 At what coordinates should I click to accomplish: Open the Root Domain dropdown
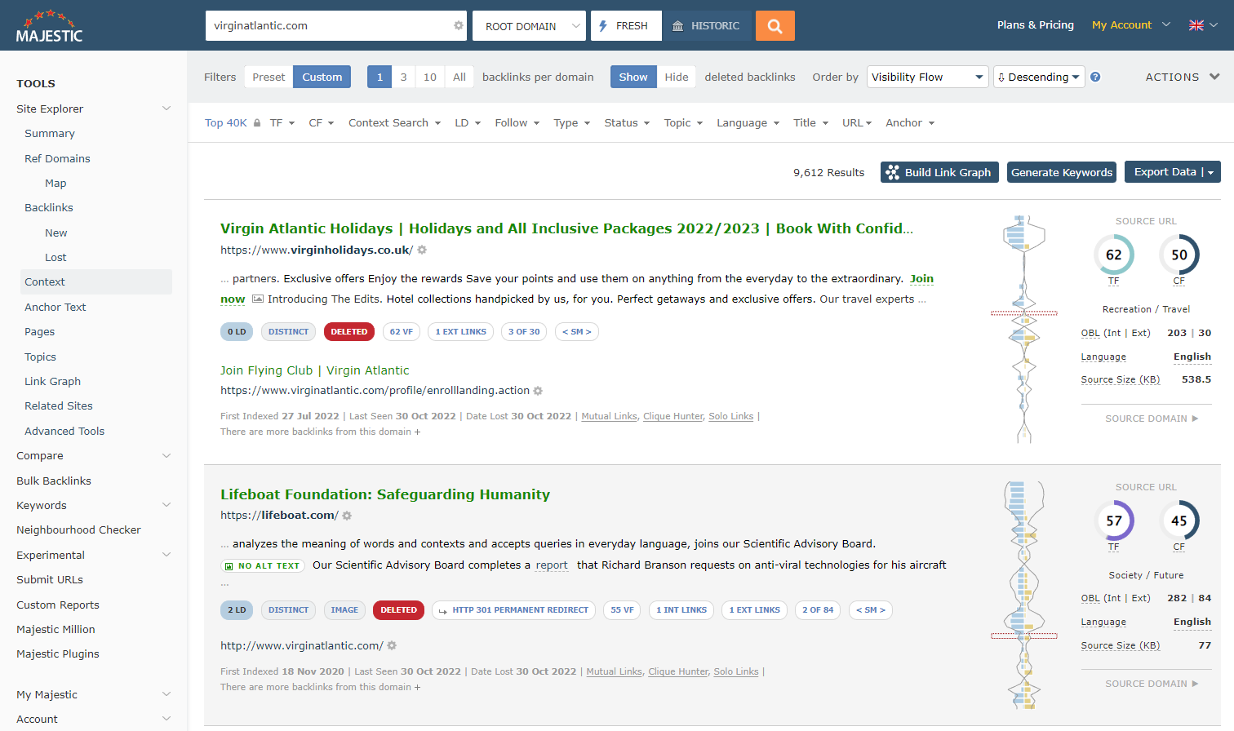(x=529, y=26)
